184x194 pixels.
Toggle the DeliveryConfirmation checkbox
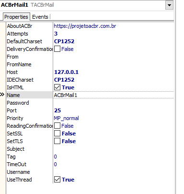coord(57,49)
